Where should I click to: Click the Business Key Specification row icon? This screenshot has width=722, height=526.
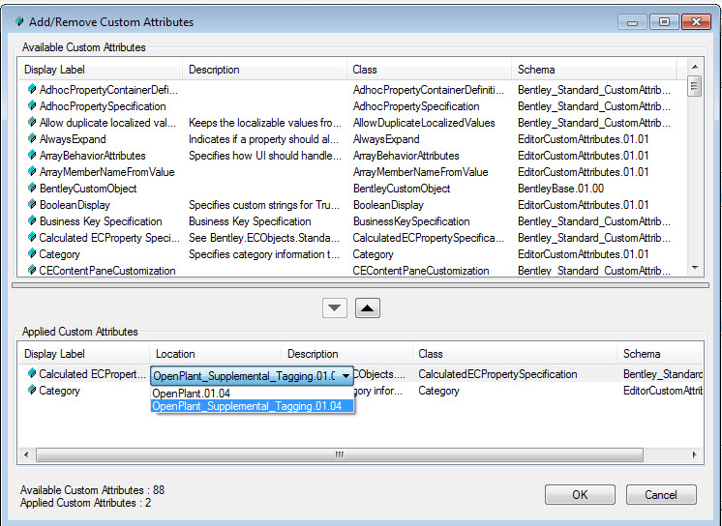32,221
